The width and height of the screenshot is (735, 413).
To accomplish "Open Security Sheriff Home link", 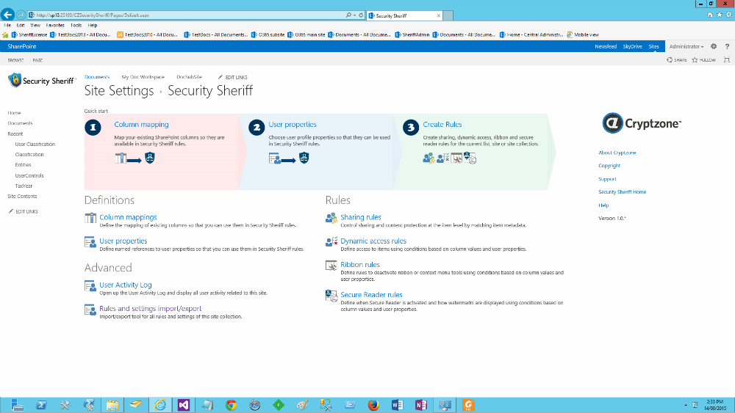I will [x=623, y=191].
